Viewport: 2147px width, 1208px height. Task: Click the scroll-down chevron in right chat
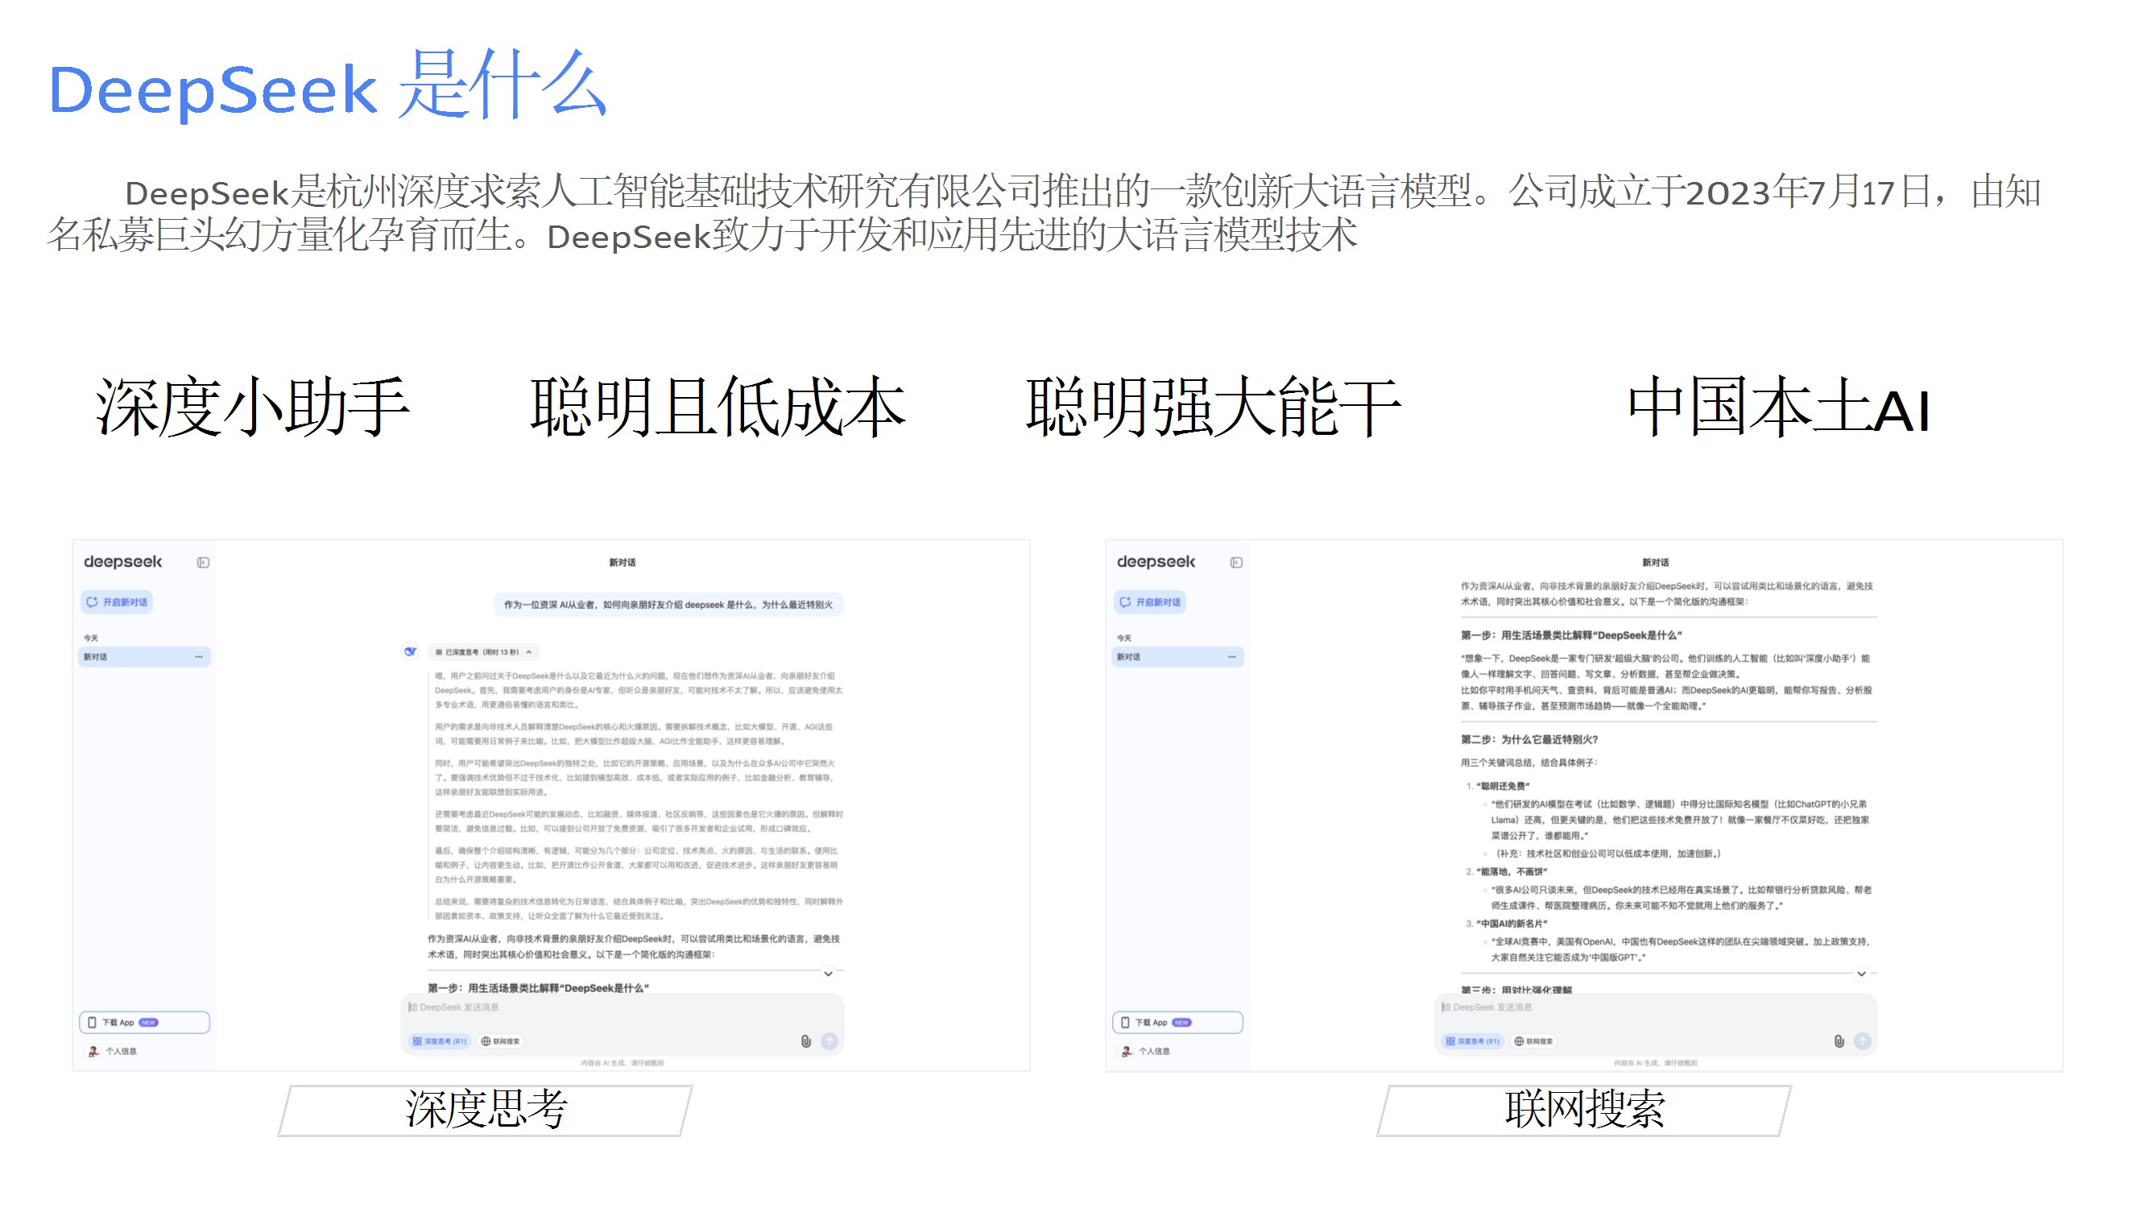[x=1861, y=974]
